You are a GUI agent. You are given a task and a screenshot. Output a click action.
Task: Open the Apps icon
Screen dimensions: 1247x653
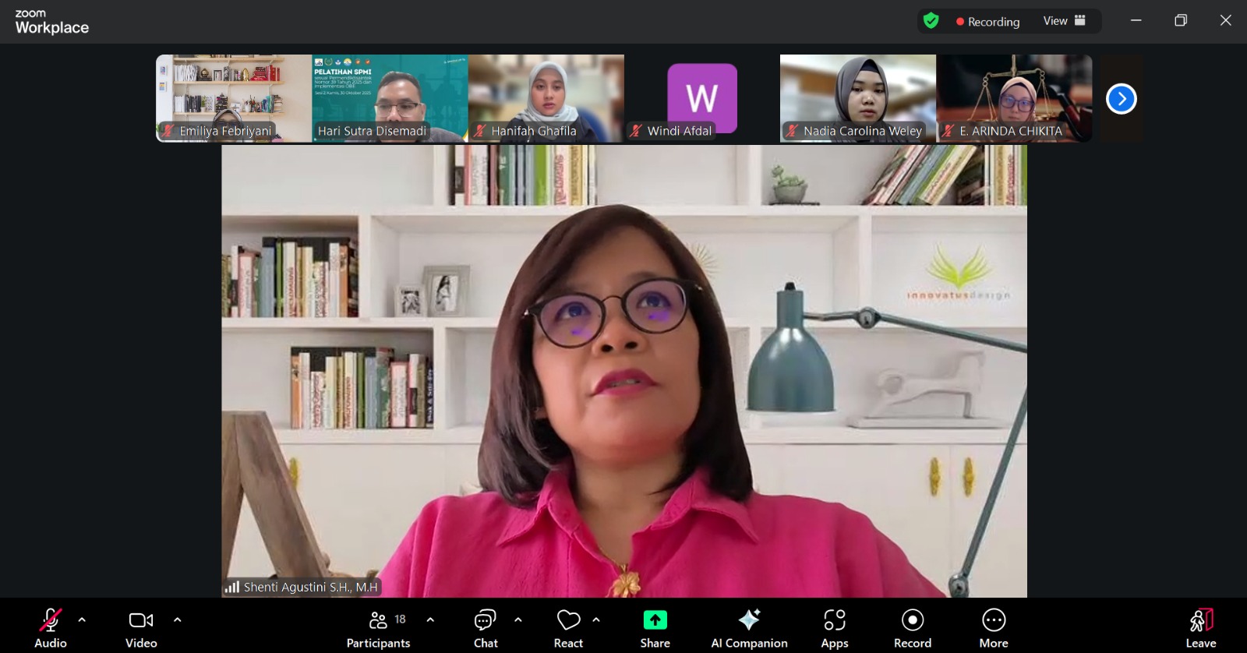tap(834, 620)
